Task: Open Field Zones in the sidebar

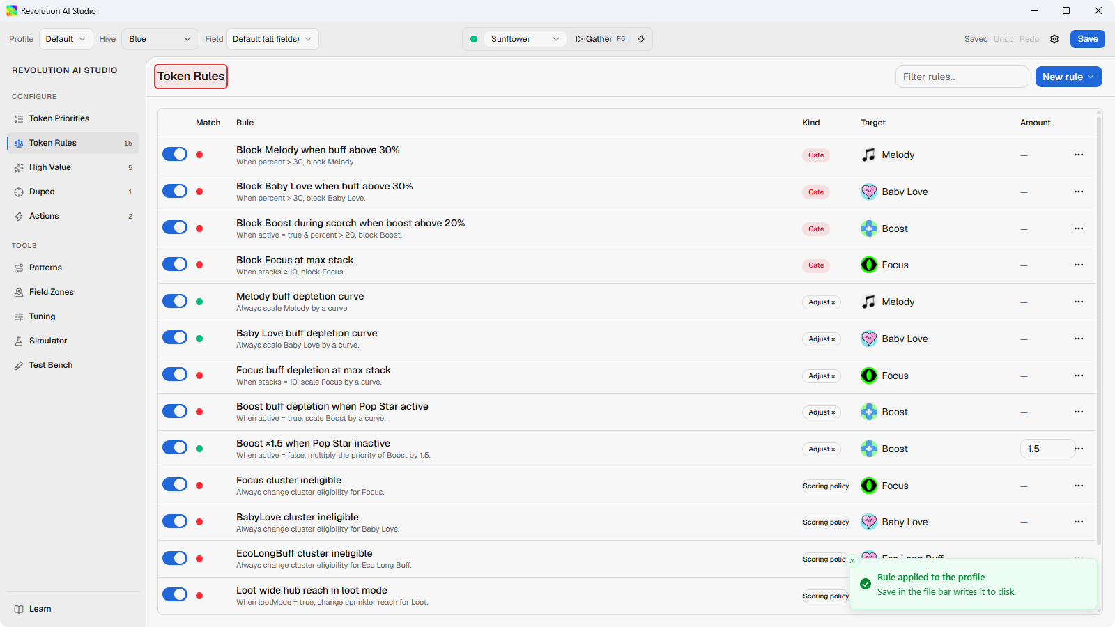Action: 73,292
